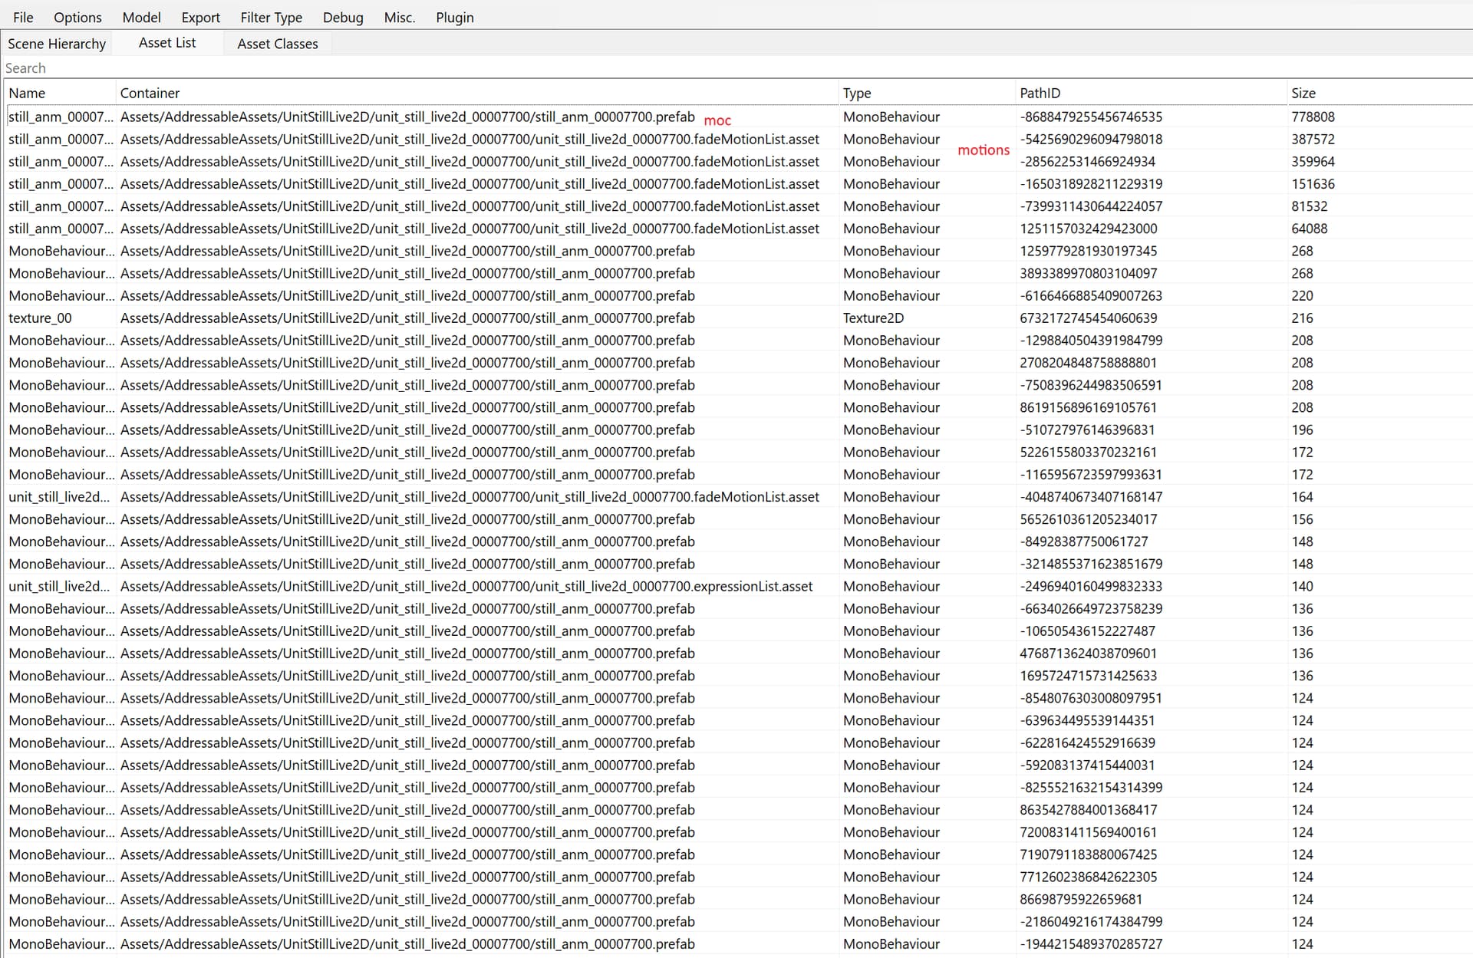Open the Model menu

coord(142,17)
